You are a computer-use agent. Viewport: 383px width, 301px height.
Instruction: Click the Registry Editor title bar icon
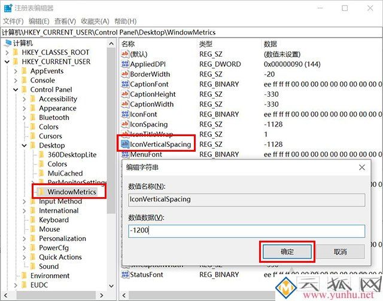[x=6, y=8]
